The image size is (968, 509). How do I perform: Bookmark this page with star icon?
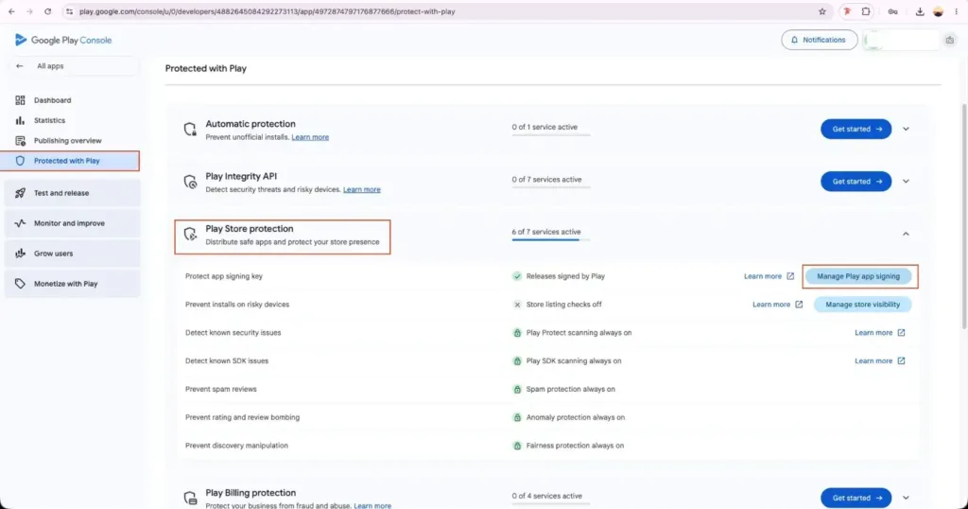pyautogui.click(x=822, y=11)
